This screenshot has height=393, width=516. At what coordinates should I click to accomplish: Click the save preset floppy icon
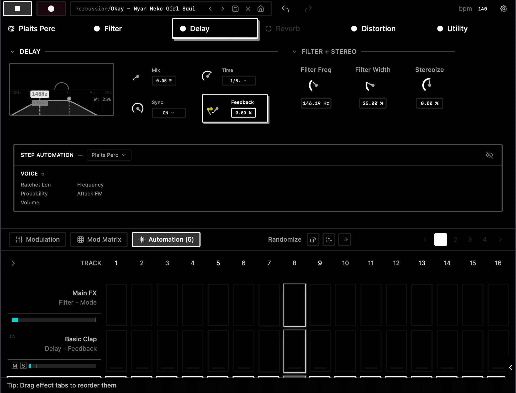point(235,9)
